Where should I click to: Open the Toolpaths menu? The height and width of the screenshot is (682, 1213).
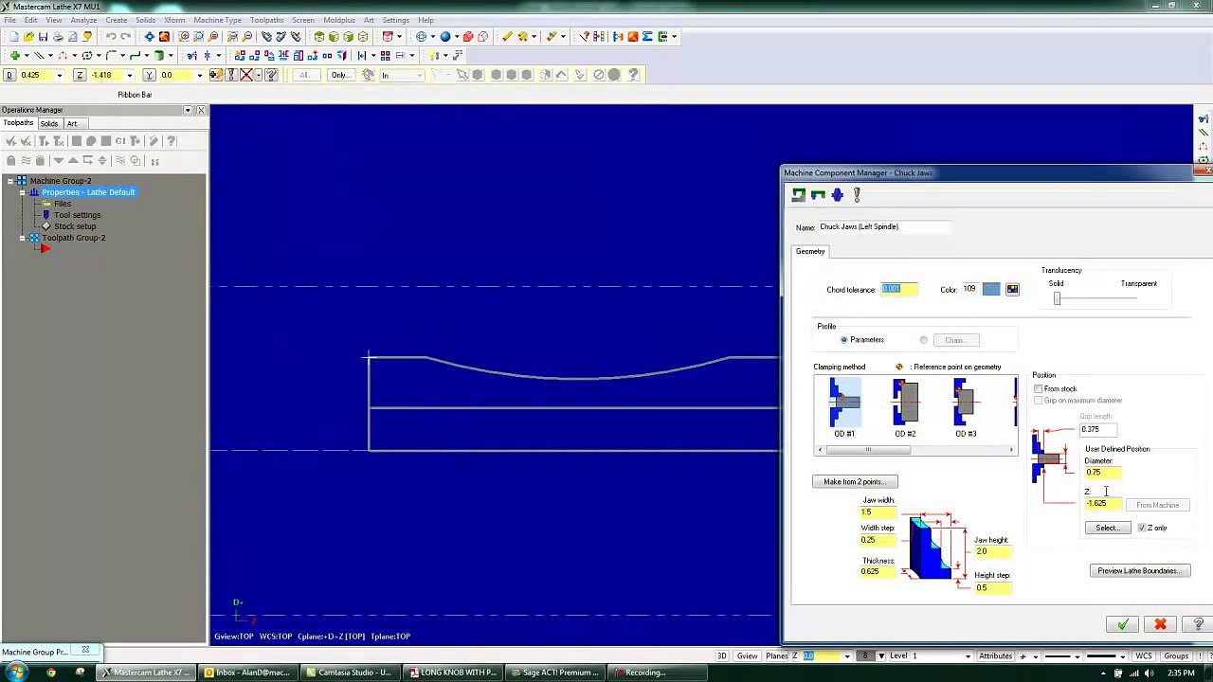click(266, 20)
